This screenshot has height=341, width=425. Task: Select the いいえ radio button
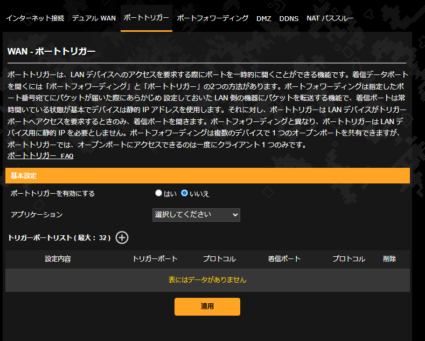pyautogui.click(x=184, y=193)
